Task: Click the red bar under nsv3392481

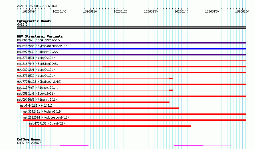Action: (134, 114)
